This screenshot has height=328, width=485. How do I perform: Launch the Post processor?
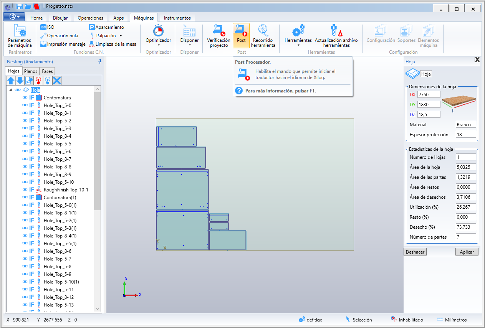tap(241, 35)
